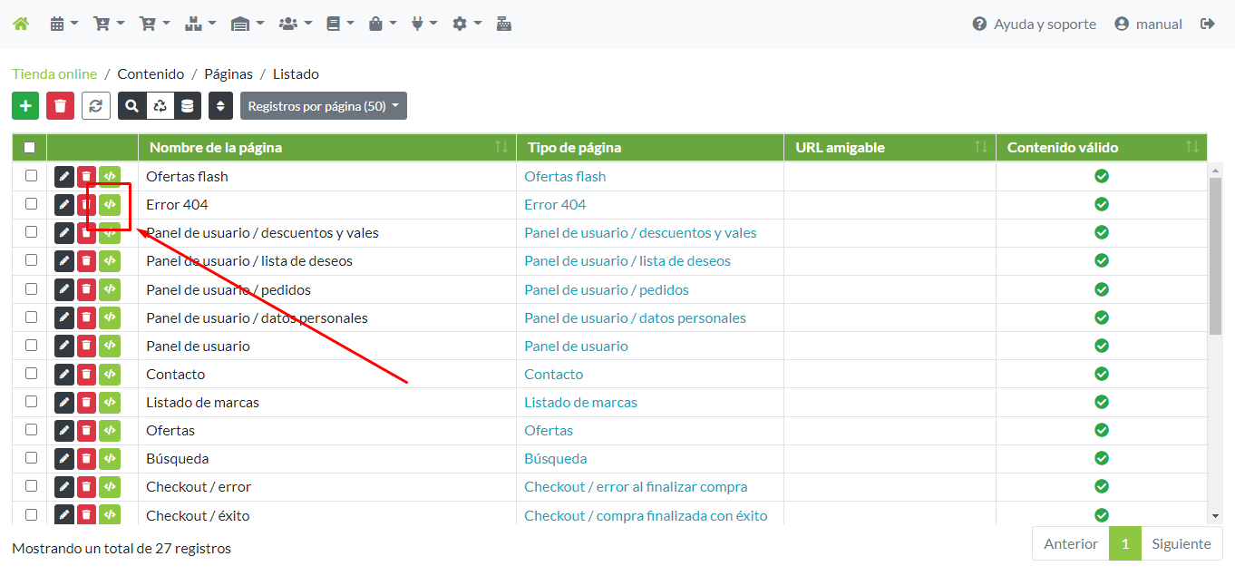Click the refresh list icon
This screenshot has height=576, width=1235.
pyautogui.click(x=95, y=106)
